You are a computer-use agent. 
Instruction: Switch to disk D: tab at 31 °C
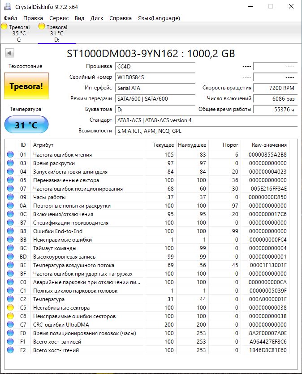click(57, 33)
